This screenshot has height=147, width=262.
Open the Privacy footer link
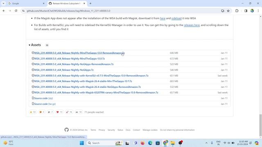point(102,130)
